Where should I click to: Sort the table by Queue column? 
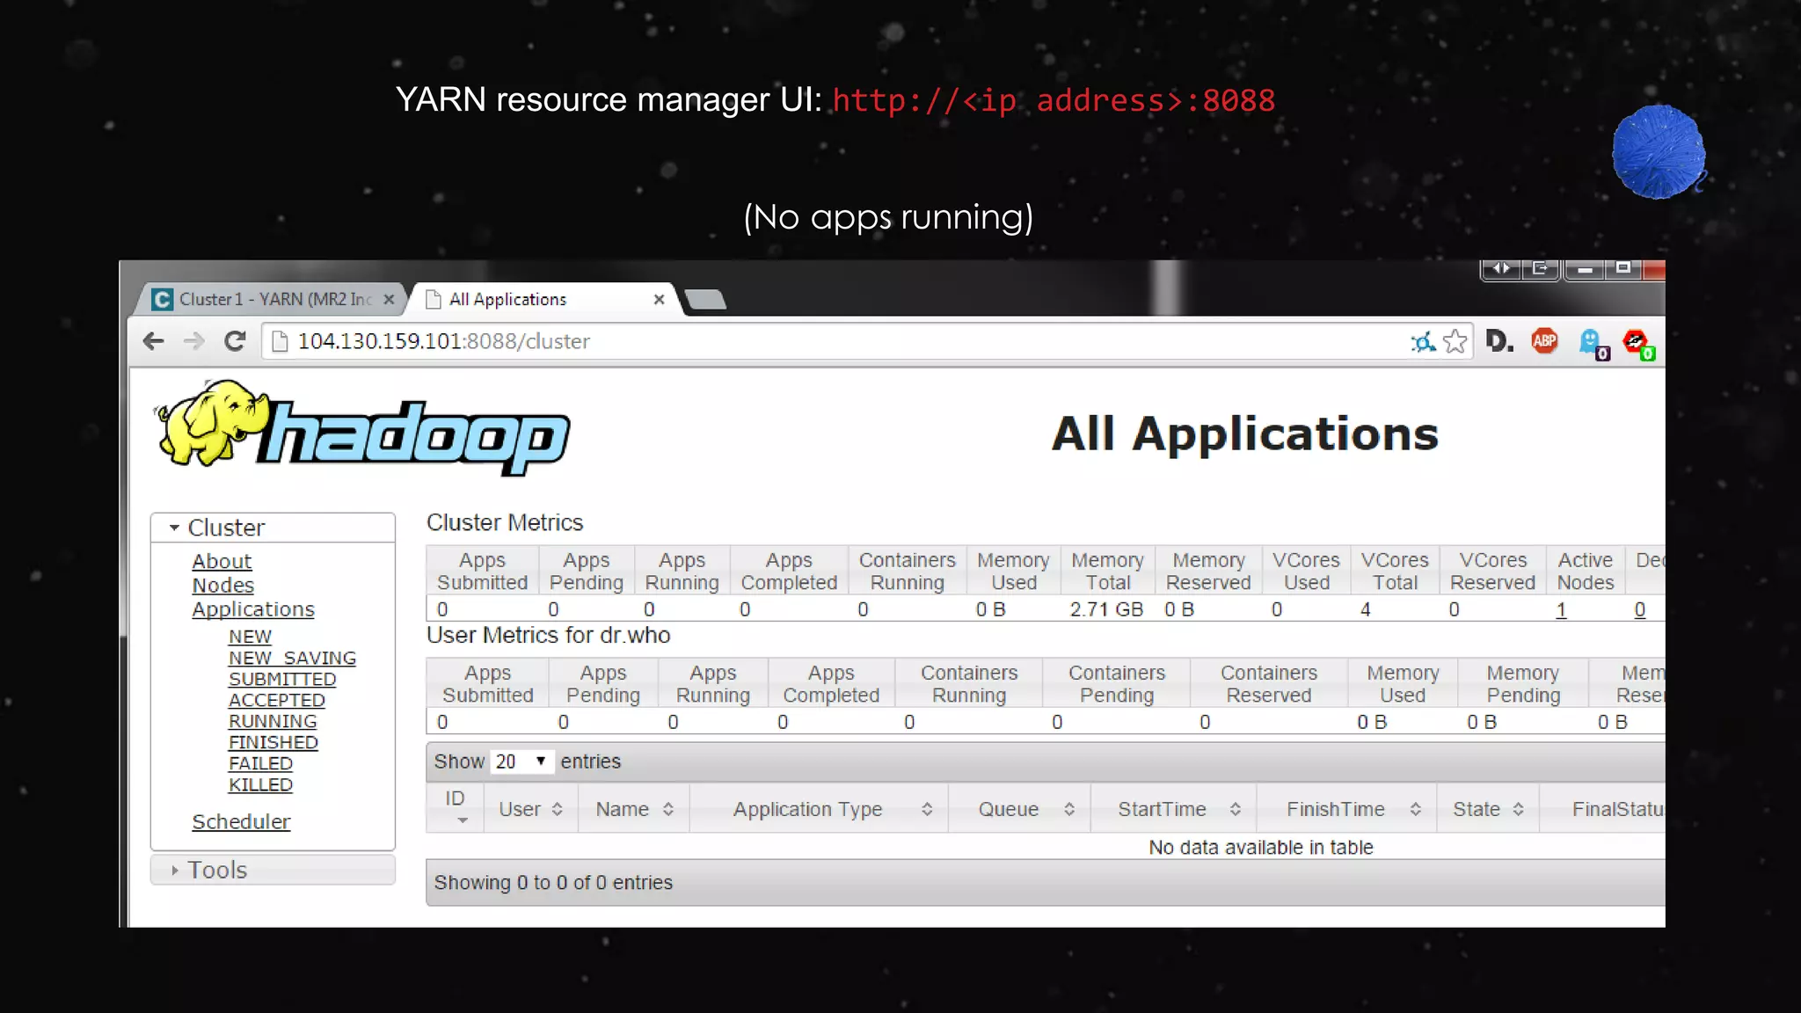[1020, 809]
